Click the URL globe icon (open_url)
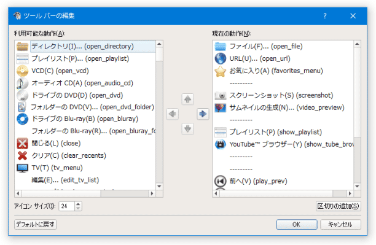 pos(220,58)
